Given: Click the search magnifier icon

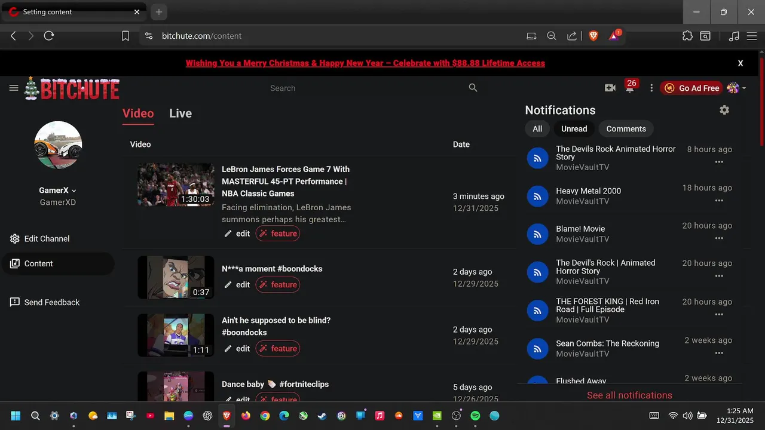Looking at the screenshot, I should click(473, 88).
